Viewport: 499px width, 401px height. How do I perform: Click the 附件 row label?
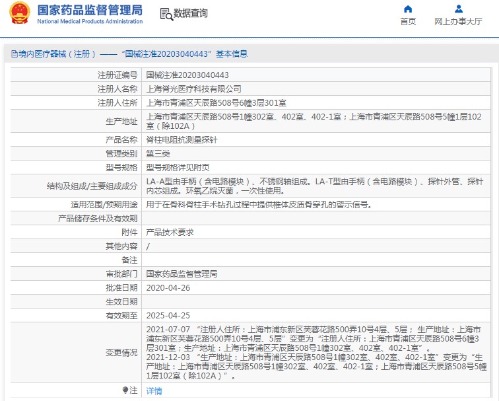129,233
